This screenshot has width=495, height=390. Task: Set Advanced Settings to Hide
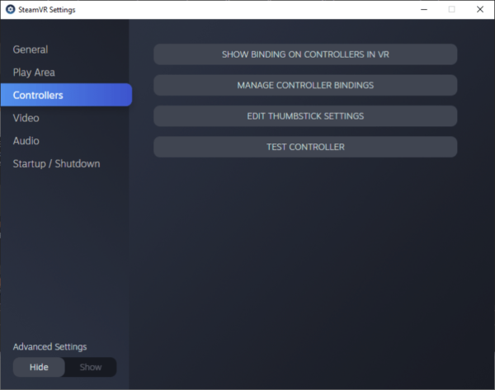click(39, 367)
